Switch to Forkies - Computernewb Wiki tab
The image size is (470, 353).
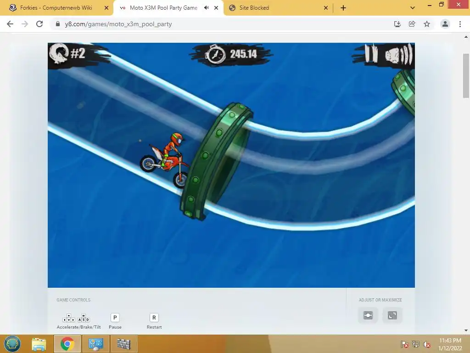[x=56, y=8]
